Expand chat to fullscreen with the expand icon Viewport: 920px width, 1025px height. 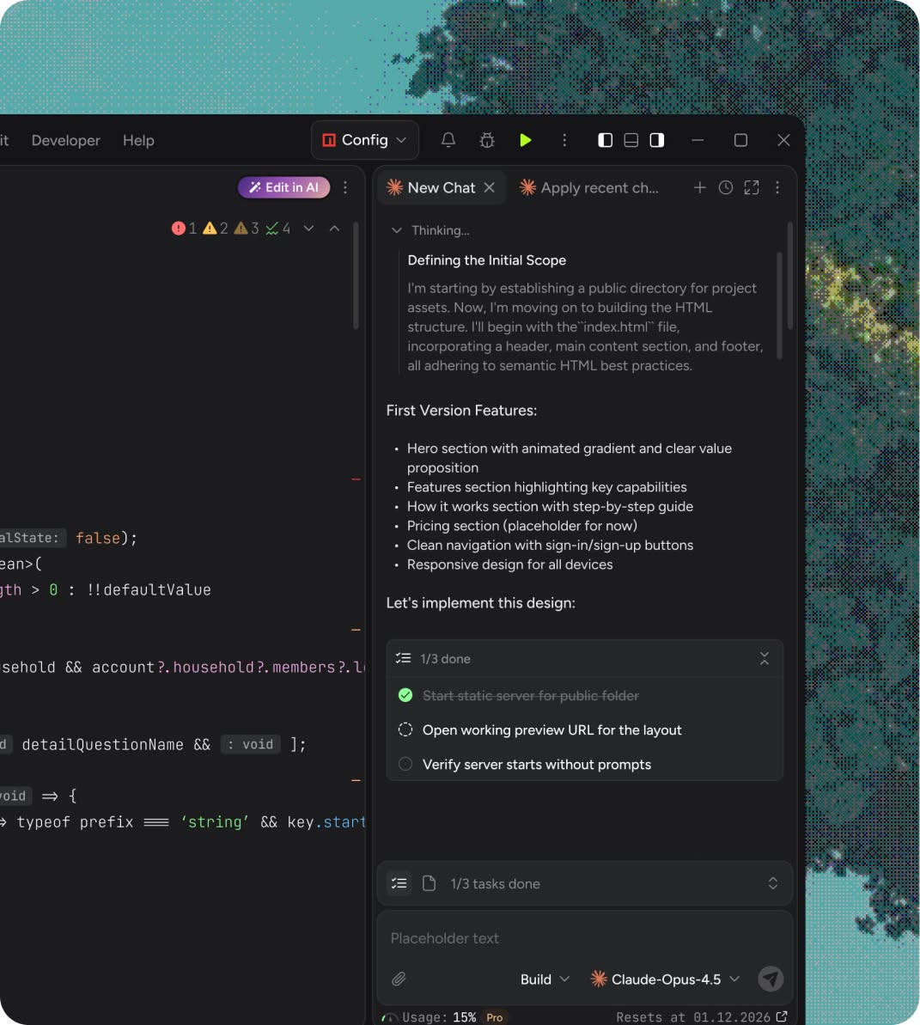[x=751, y=187]
